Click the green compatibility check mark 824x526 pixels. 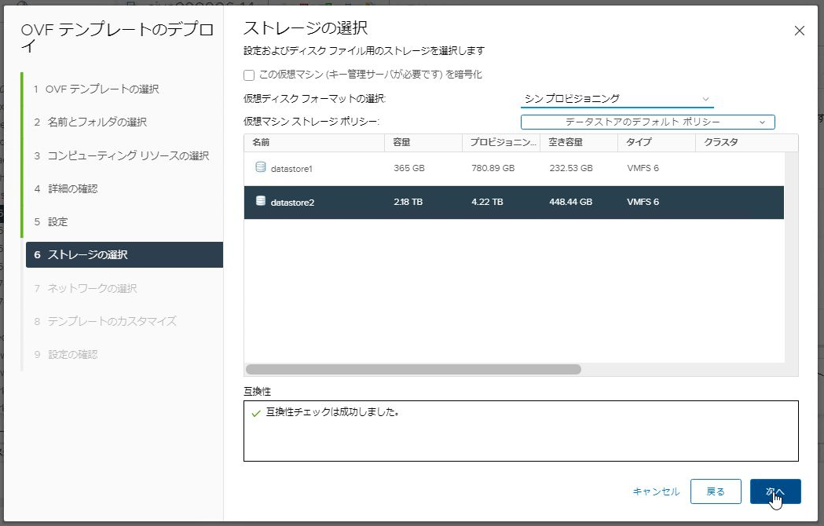pos(256,414)
